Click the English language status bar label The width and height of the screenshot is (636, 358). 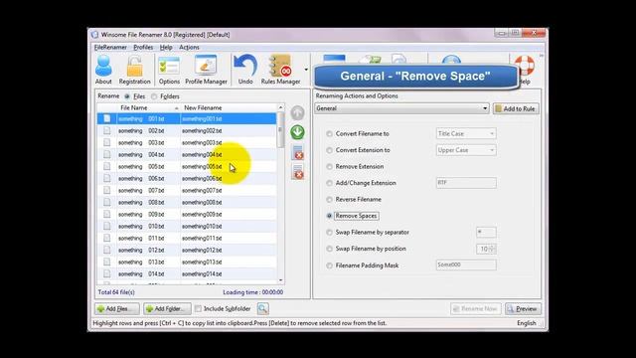[x=527, y=323]
